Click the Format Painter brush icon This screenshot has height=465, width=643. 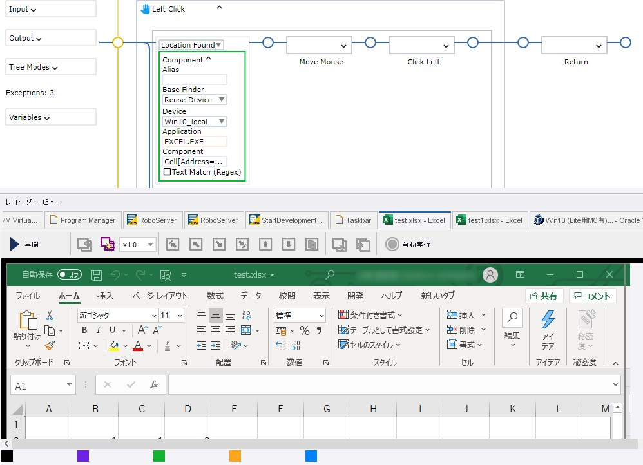point(50,346)
